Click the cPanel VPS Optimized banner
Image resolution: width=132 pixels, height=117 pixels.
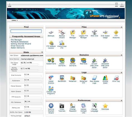66,14
